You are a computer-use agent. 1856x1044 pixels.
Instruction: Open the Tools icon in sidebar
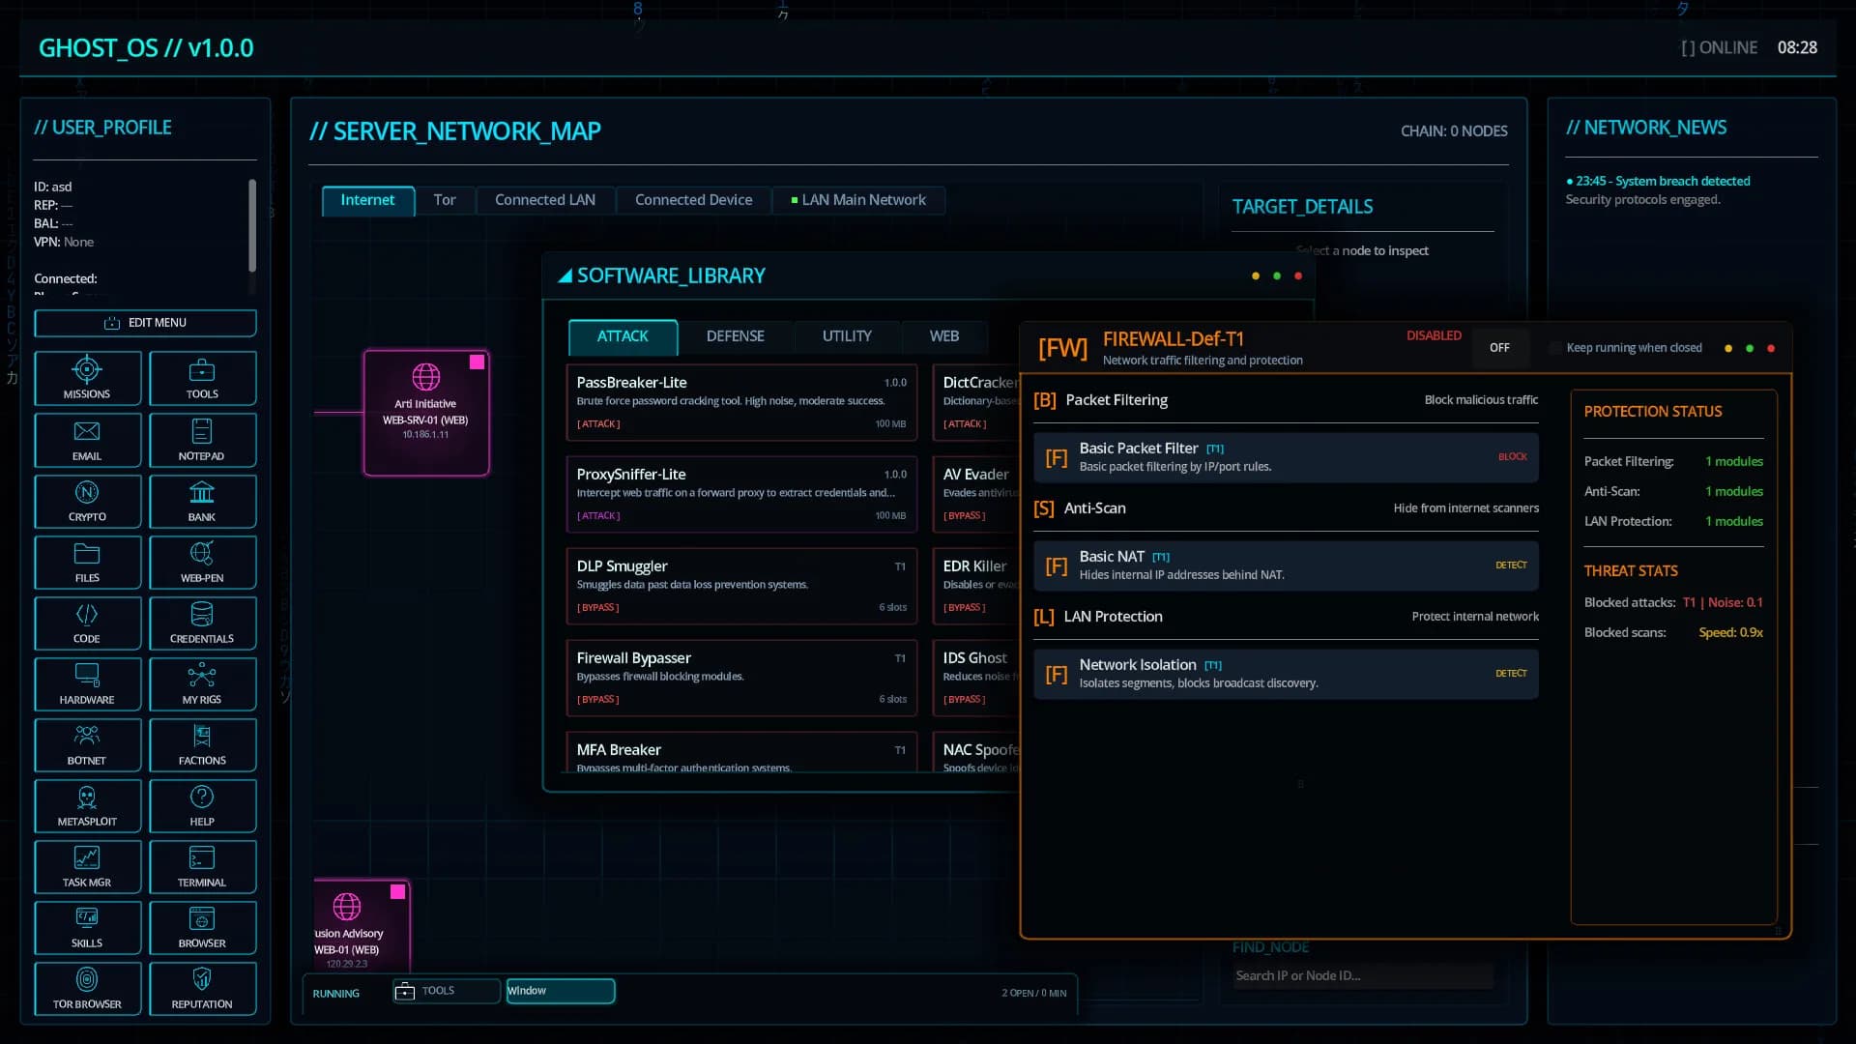pos(202,378)
